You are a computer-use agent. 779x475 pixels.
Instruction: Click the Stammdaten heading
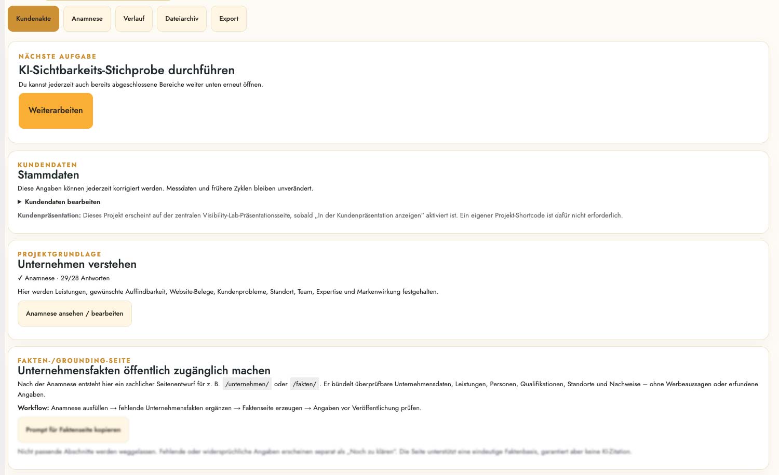pyautogui.click(x=48, y=175)
